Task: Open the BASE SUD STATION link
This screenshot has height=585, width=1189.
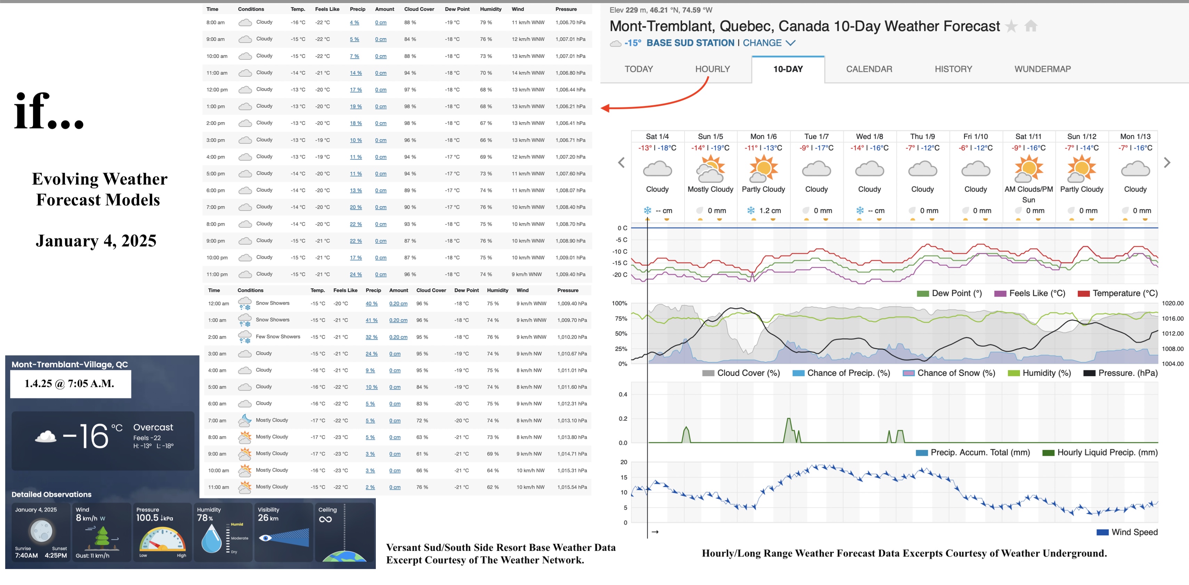Action: click(x=690, y=43)
